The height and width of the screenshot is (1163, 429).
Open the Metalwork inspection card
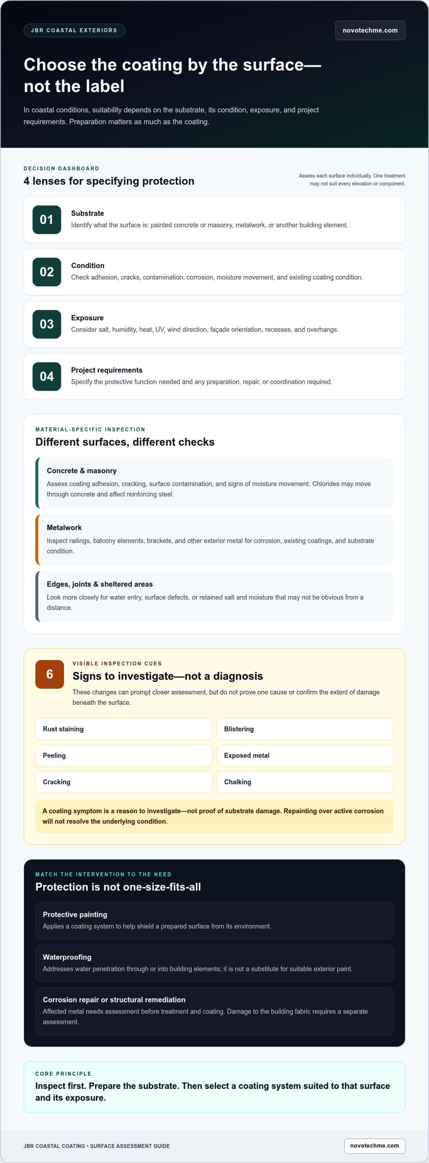click(x=214, y=540)
